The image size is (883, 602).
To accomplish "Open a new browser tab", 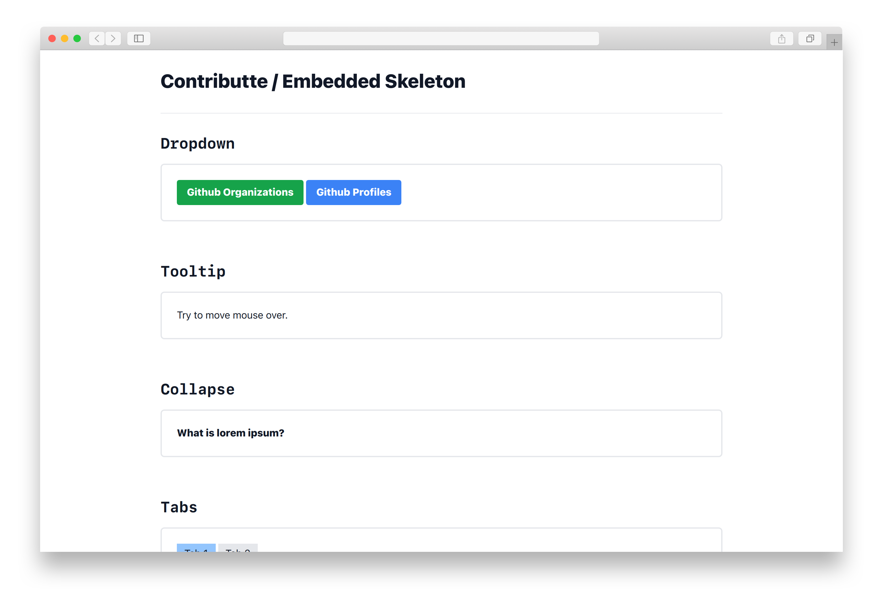I will tap(834, 43).
